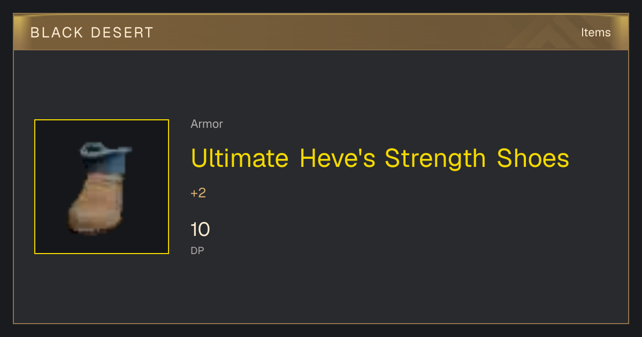This screenshot has width=642, height=337.
Task: Click the DP value 10
Action: (200, 230)
